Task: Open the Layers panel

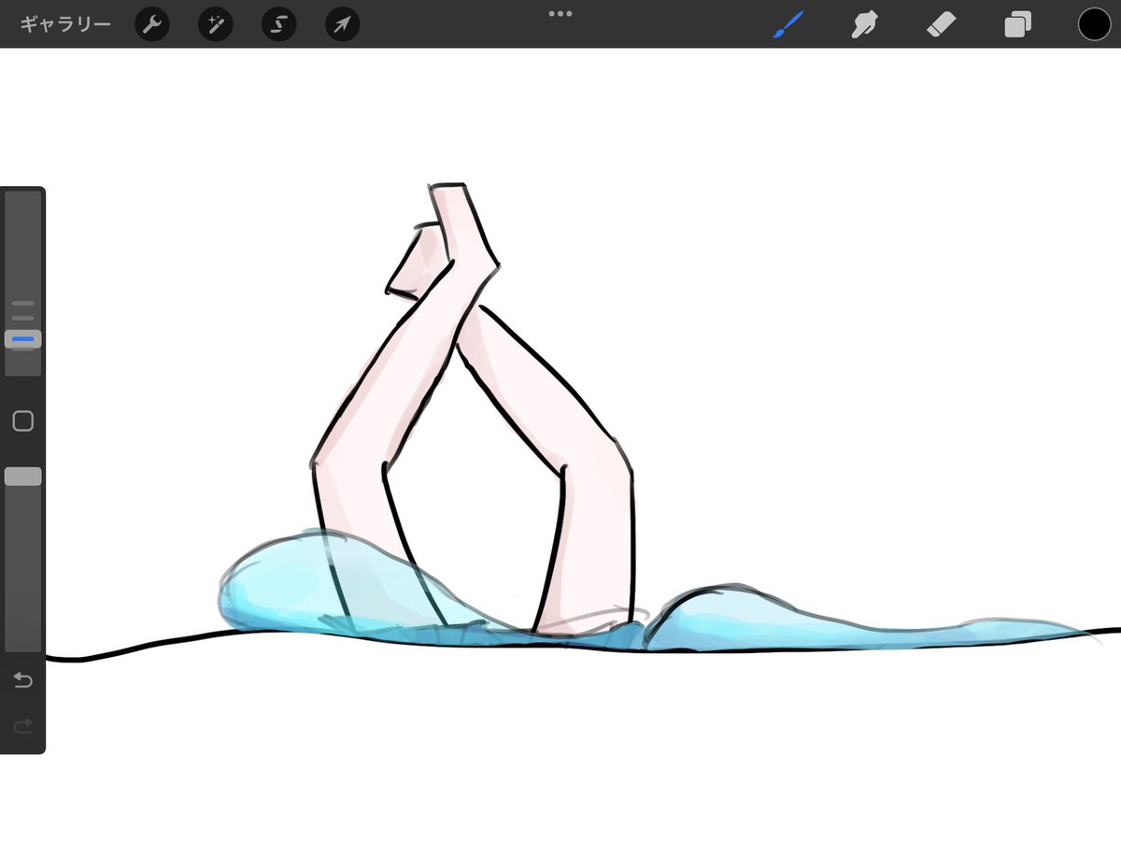Action: (x=1017, y=24)
